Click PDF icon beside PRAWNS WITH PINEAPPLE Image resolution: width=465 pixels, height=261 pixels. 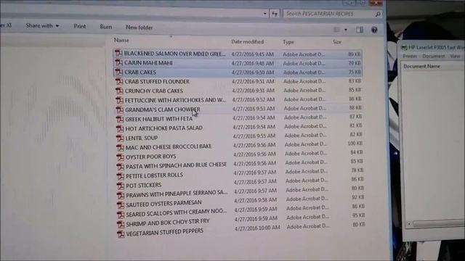(x=121, y=195)
